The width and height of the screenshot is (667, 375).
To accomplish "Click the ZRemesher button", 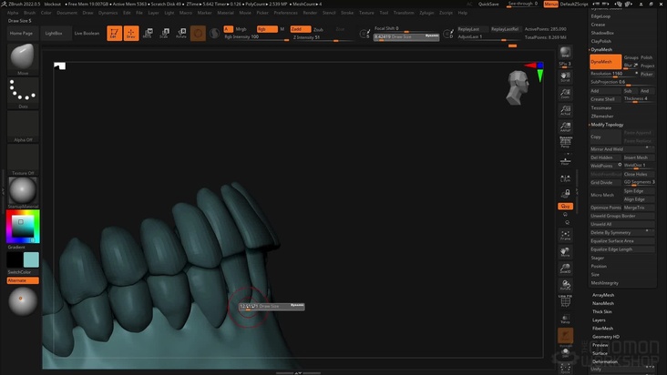I will (x=602, y=117).
